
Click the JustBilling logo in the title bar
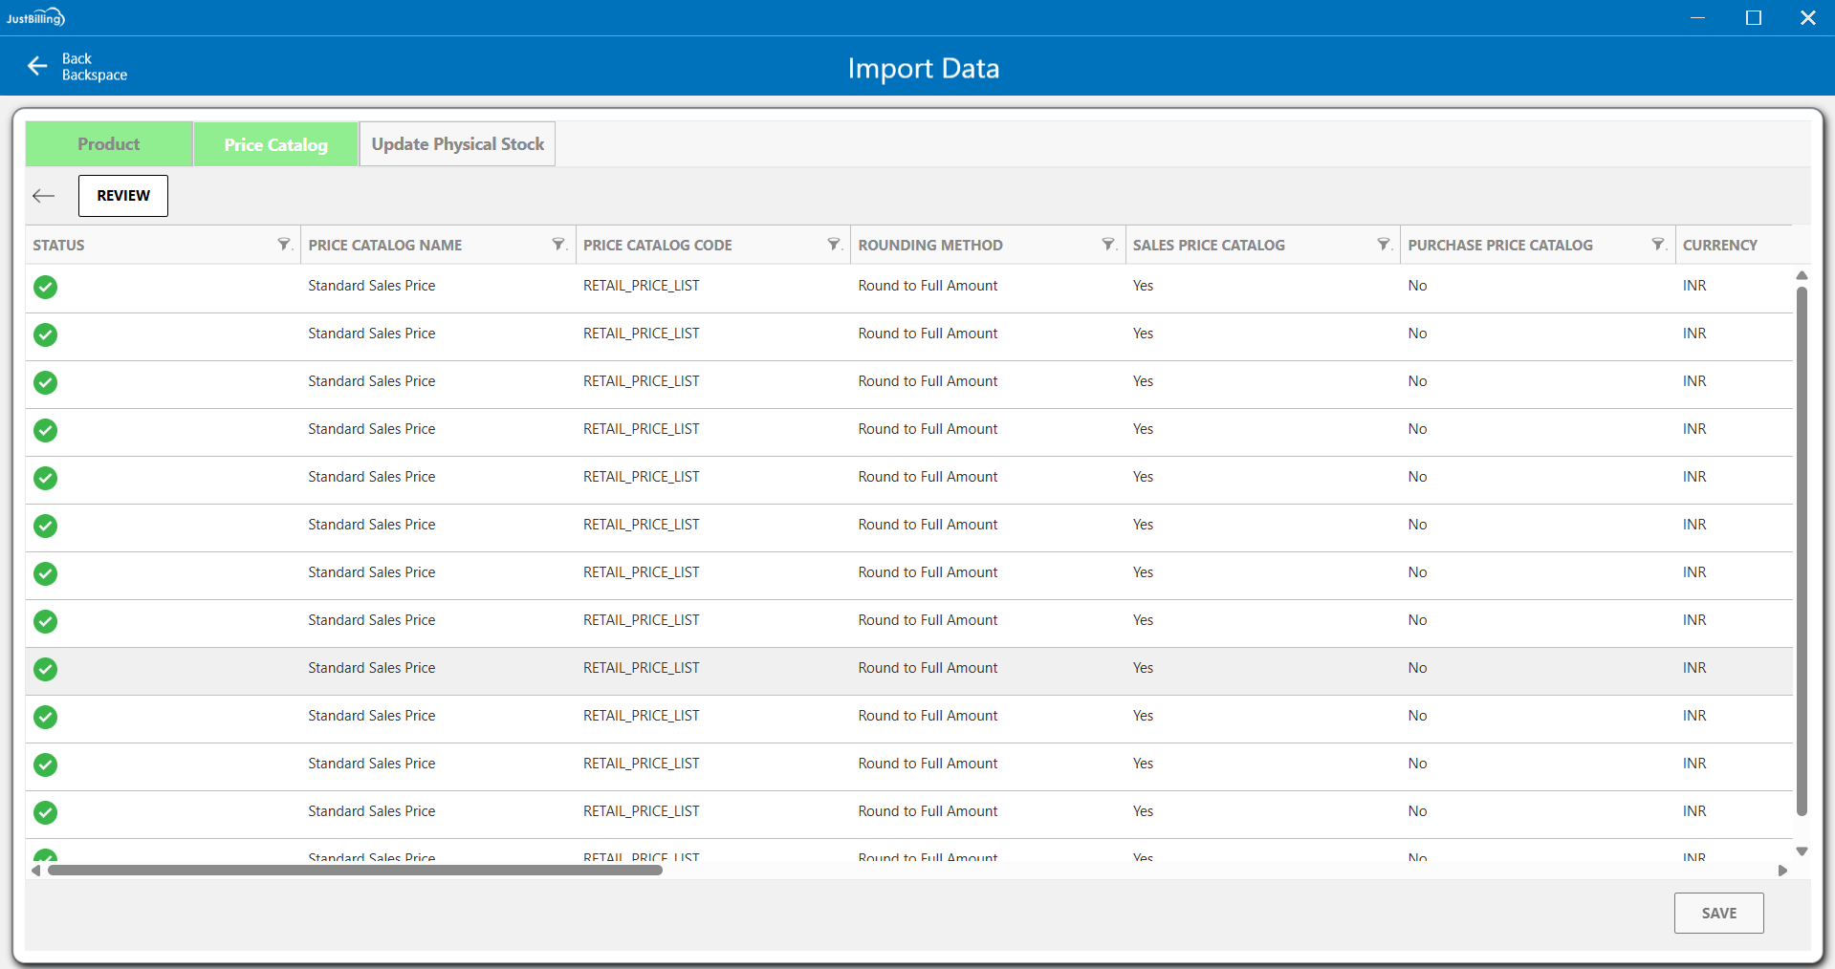[x=35, y=17]
